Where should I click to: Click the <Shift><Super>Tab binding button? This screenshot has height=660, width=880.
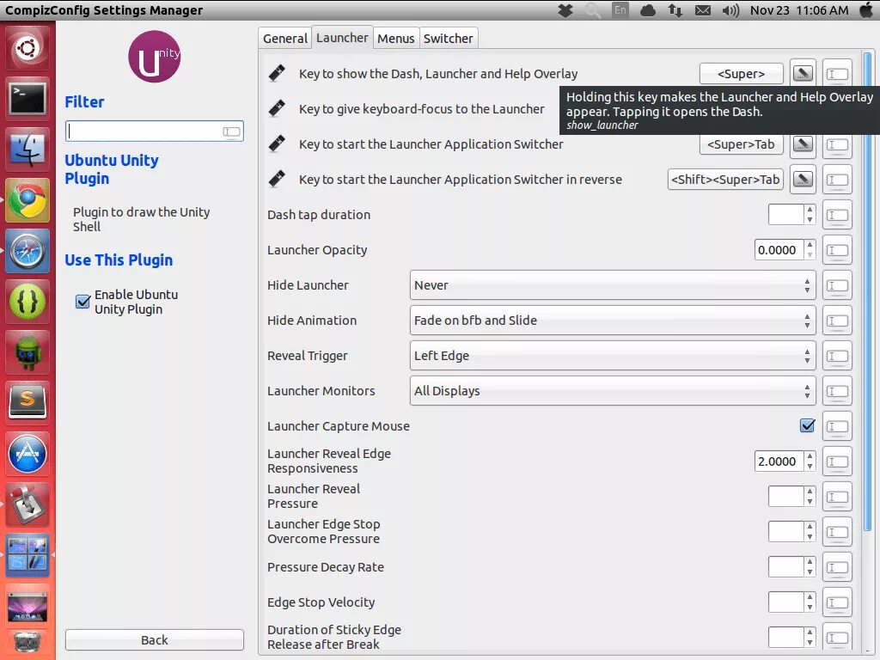tap(725, 180)
